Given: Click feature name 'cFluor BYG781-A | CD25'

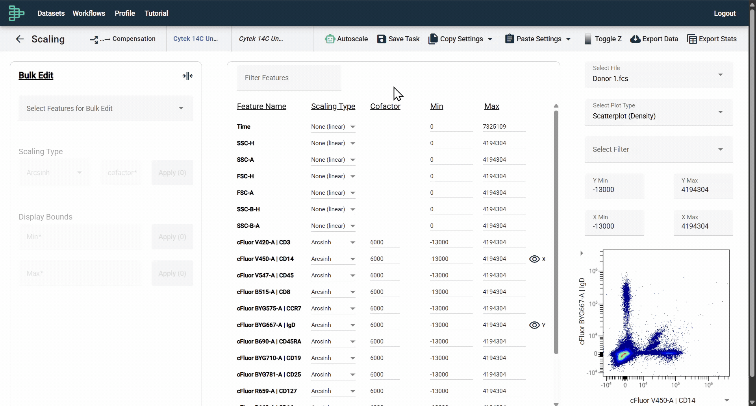Looking at the screenshot, I should pyautogui.click(x=269, y=375).
